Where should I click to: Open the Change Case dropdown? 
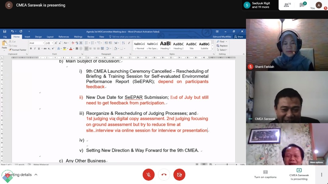pyautogui.click(x=66, y=43)
